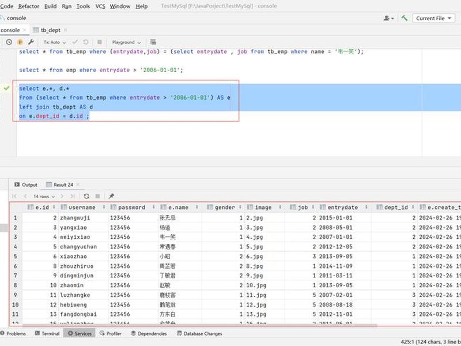Close the console editor tab
Viewport: 461px width, 346px height.
click(24, 30)
